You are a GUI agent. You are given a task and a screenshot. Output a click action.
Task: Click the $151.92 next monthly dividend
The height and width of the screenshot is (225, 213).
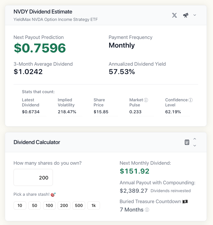[x=135, y=171]
